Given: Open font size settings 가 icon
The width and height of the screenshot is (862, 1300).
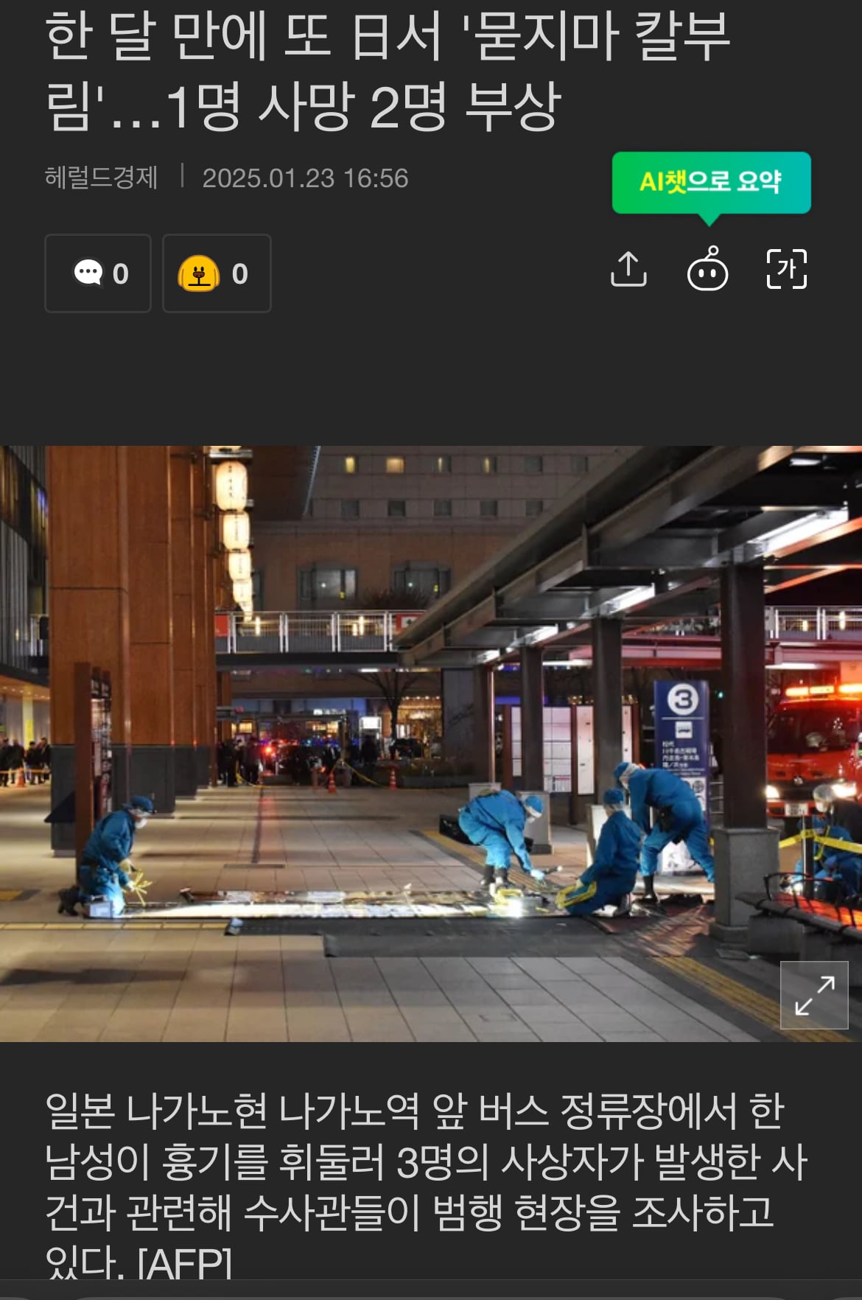Looking at the screenshot, I should pos(787,269).
